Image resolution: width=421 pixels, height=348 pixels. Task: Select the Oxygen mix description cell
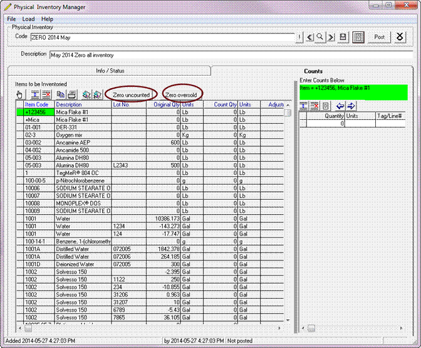tap(83, 135)
